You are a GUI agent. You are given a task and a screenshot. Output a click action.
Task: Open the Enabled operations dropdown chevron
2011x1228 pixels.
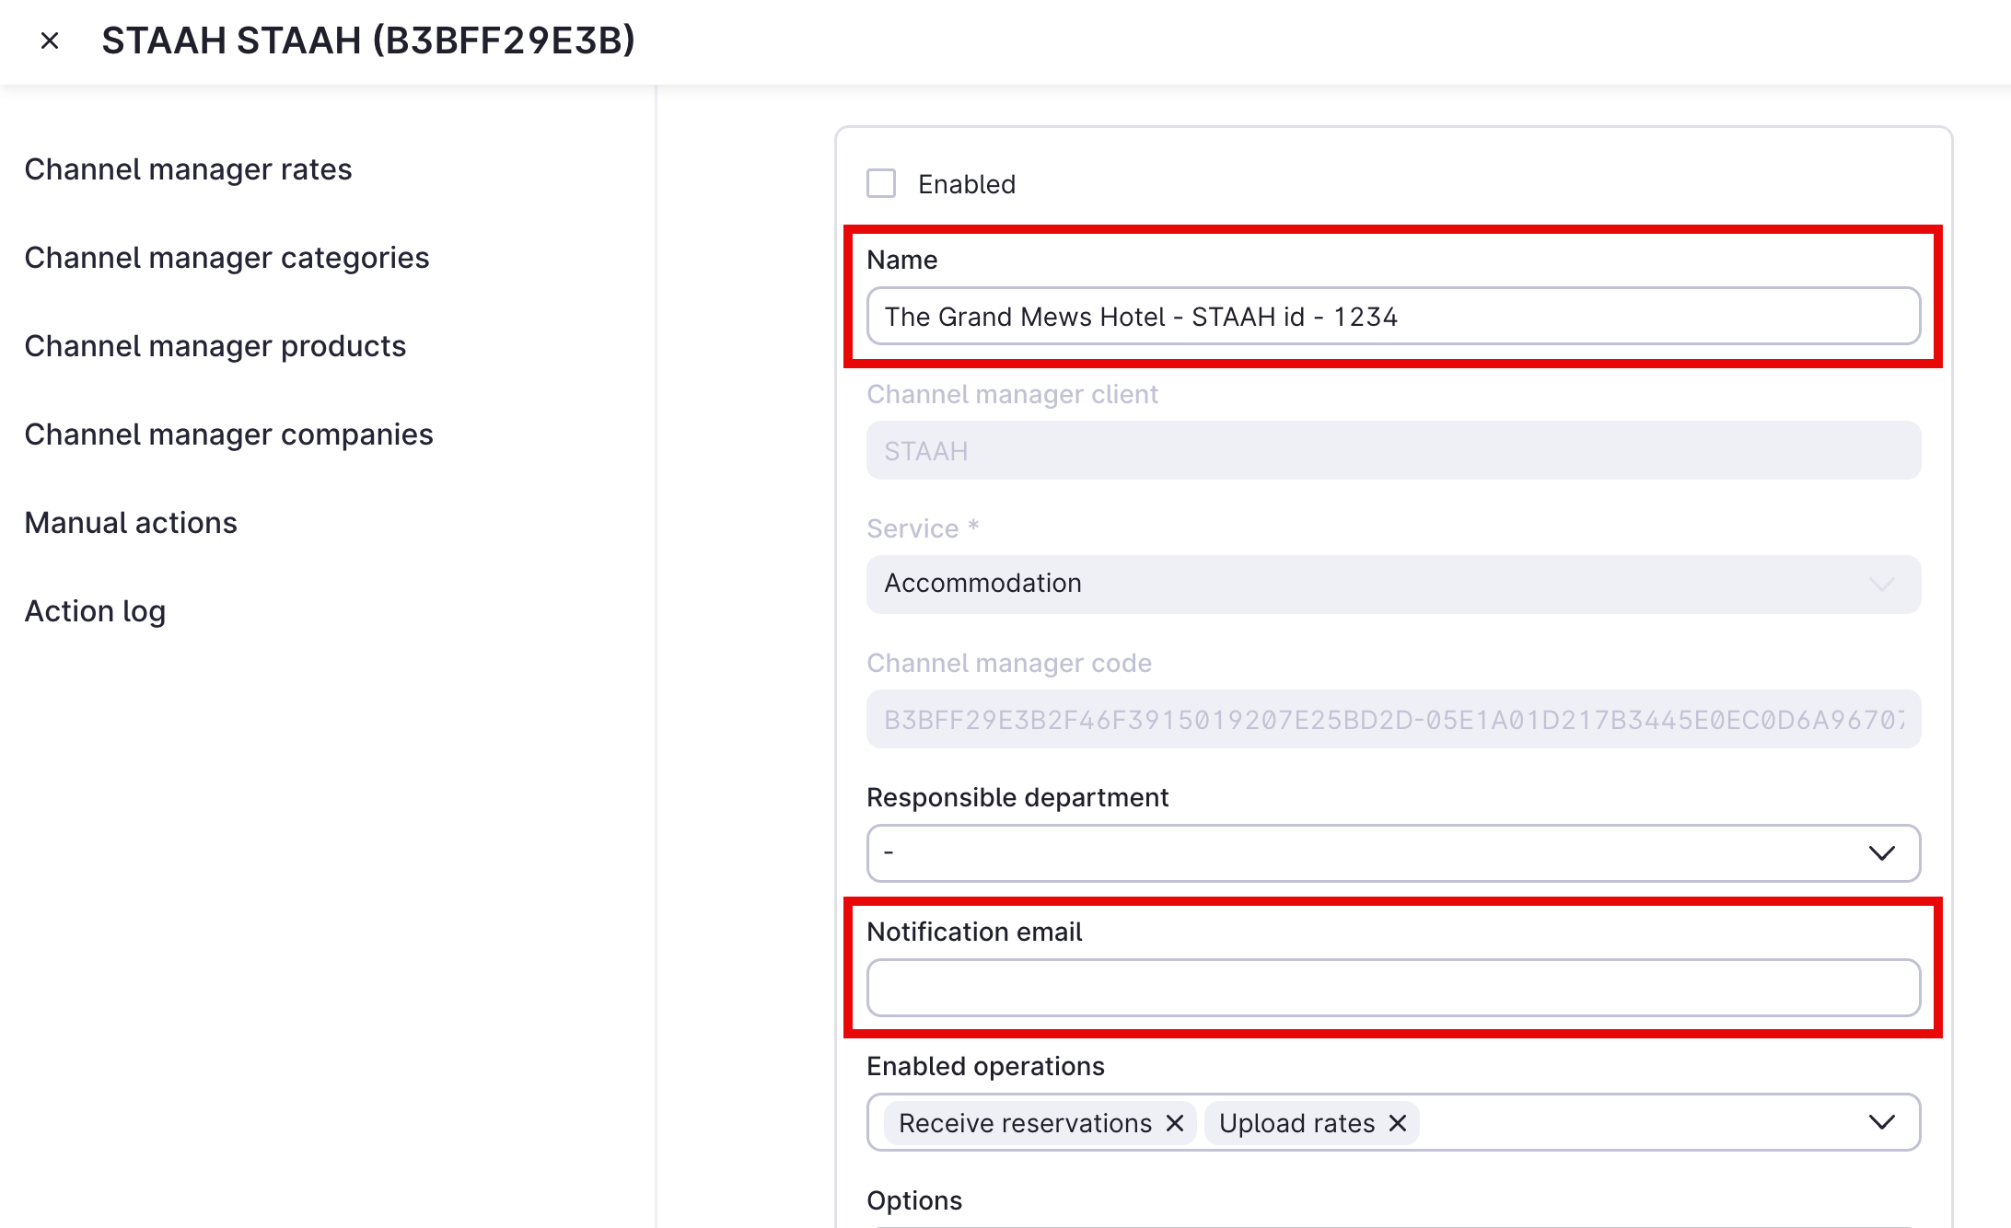tap(1881, 1121)
